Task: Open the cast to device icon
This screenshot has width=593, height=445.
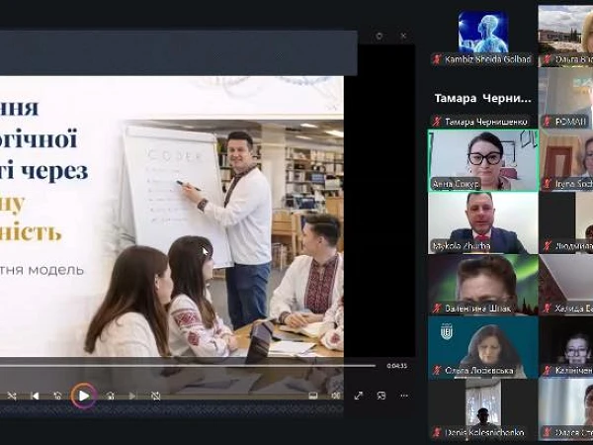Action: point(313,396)
